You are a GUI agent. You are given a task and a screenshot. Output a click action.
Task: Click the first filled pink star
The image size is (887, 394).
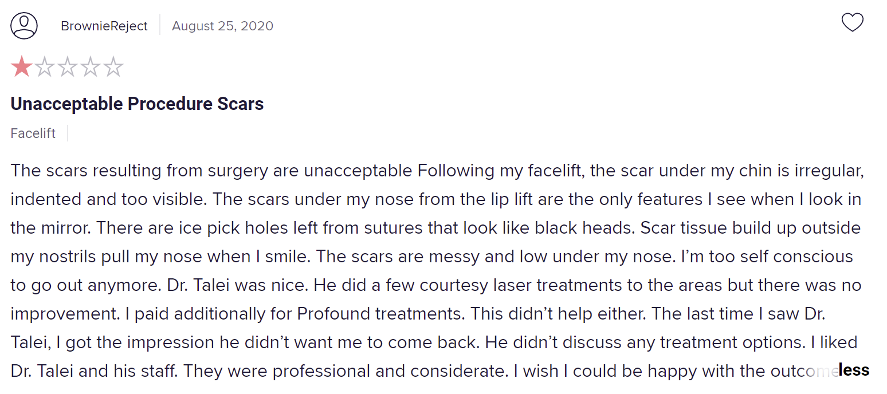[22, 66]
